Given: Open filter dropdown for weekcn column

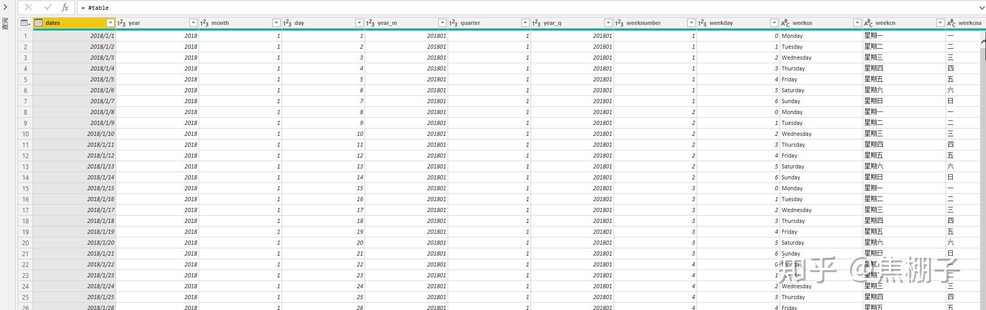Looking at the screenshot, I should click(940, 23).
